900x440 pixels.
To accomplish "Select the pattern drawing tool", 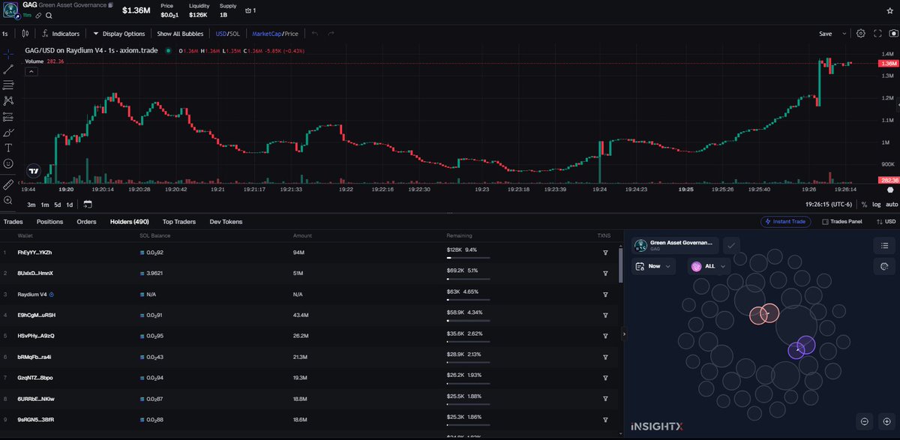I will 8,100.
